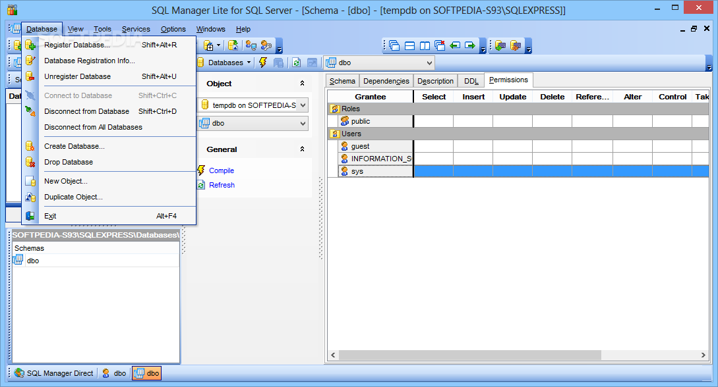
Task: Select the dbo user window in taskbar
Action: point(114,373)
